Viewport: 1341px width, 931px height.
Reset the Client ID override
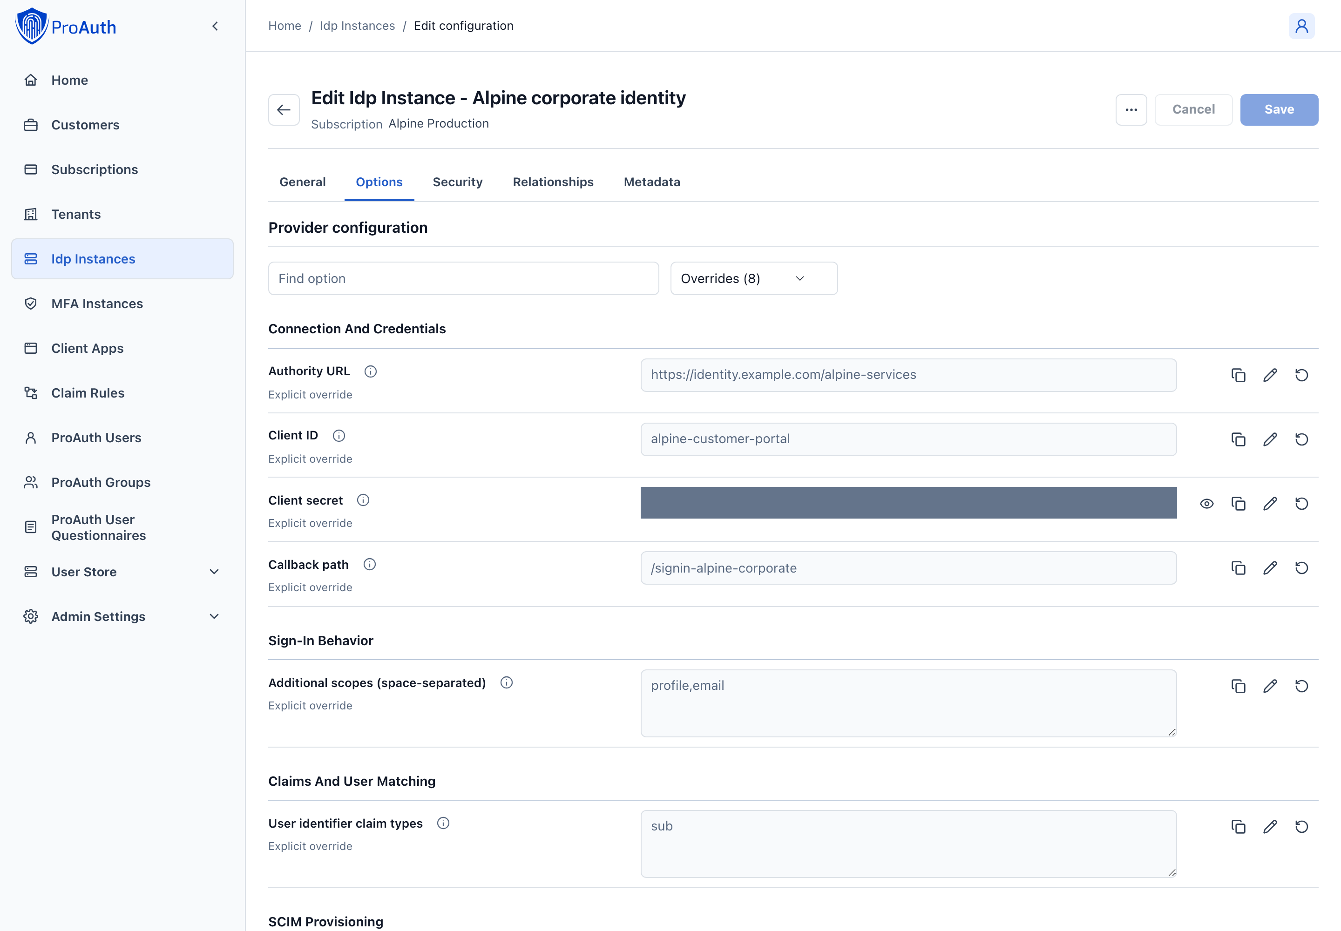point(1301,439)
